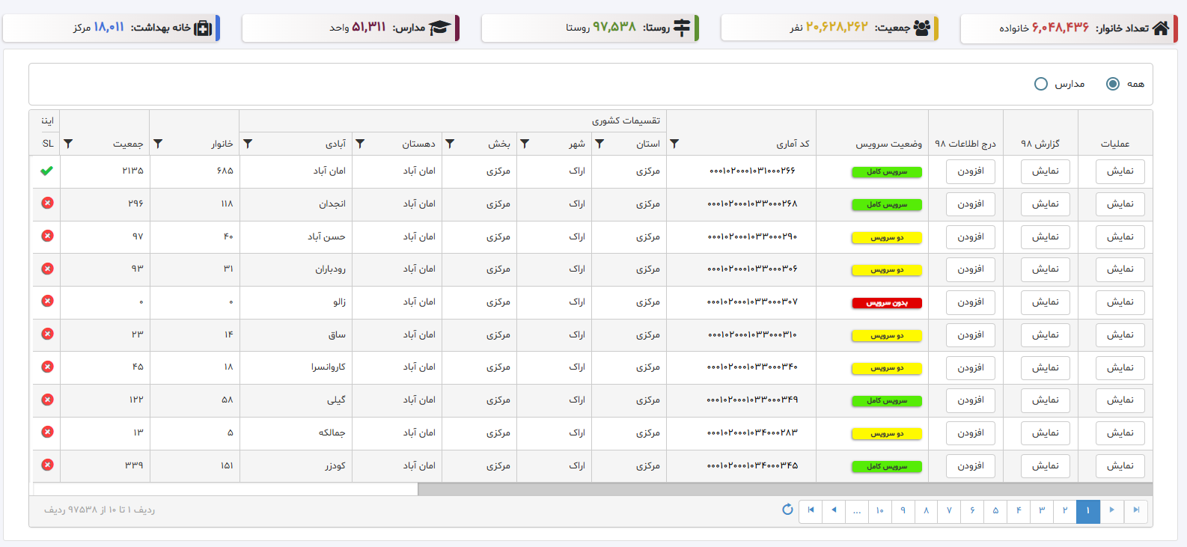Screen dimensions: 1187x547
Task: Click the graduation cap icon beside مدارس
Action: coord(439,28)
